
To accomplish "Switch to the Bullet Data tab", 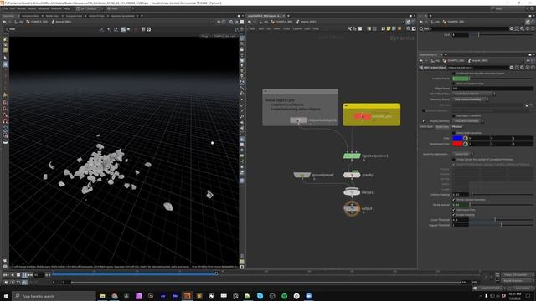I will point(442,127).
